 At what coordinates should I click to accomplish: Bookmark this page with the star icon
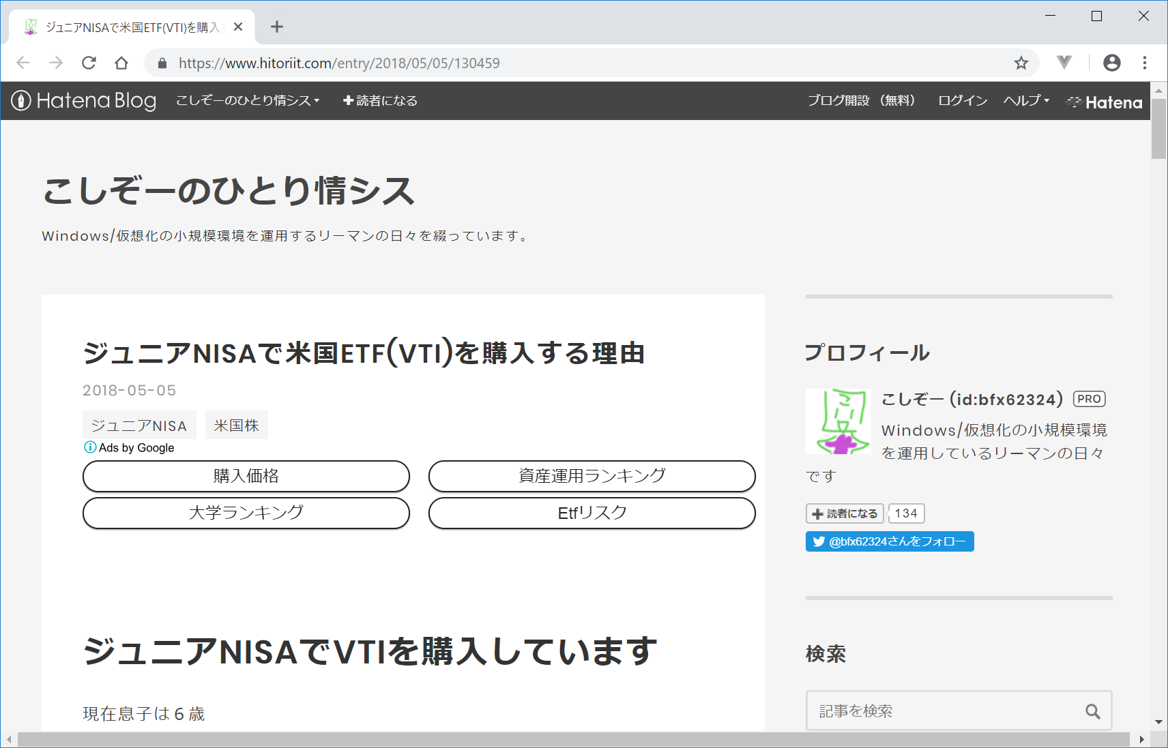(x=1021, y=63)
